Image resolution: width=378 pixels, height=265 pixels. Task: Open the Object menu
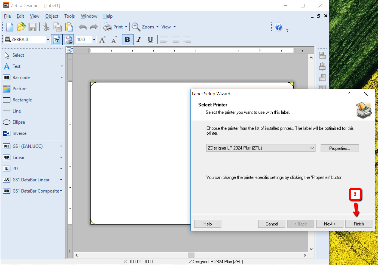[x=52, y=16]
